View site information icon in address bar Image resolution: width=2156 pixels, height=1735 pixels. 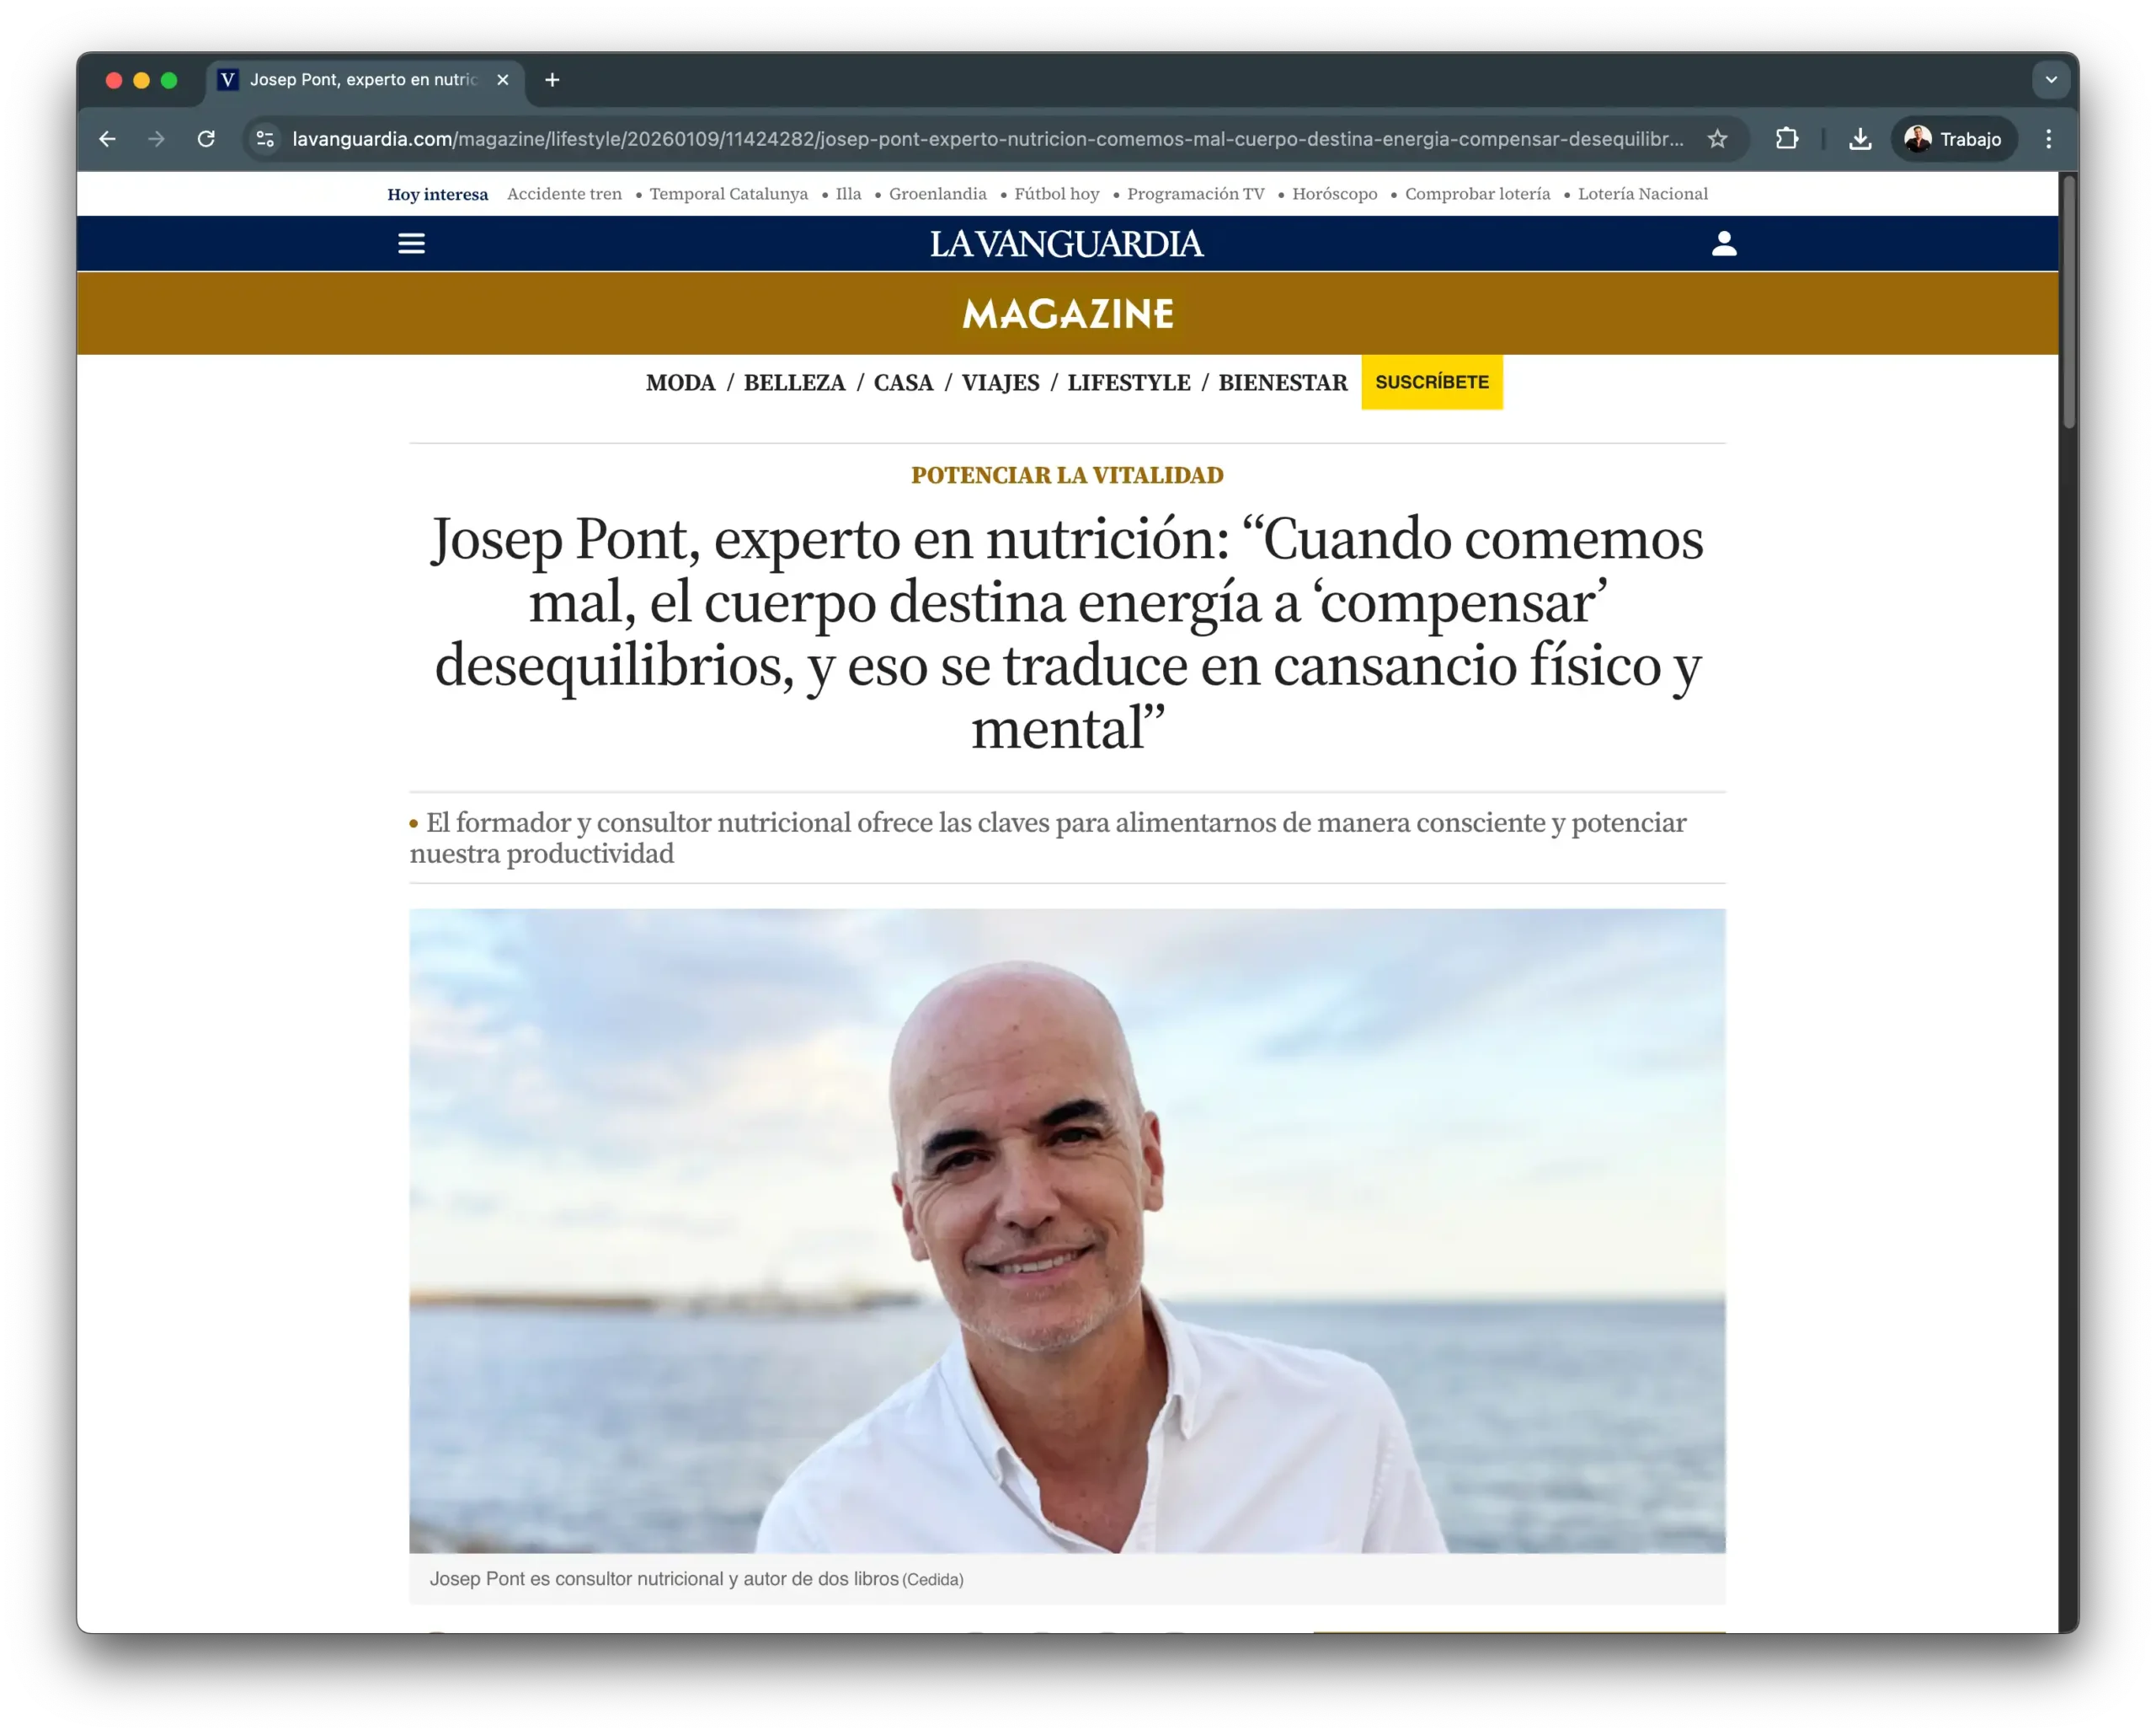[x=265, y=139]
